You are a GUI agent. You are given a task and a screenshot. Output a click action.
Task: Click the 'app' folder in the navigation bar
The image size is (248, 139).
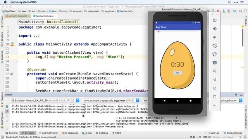(22, 11)
